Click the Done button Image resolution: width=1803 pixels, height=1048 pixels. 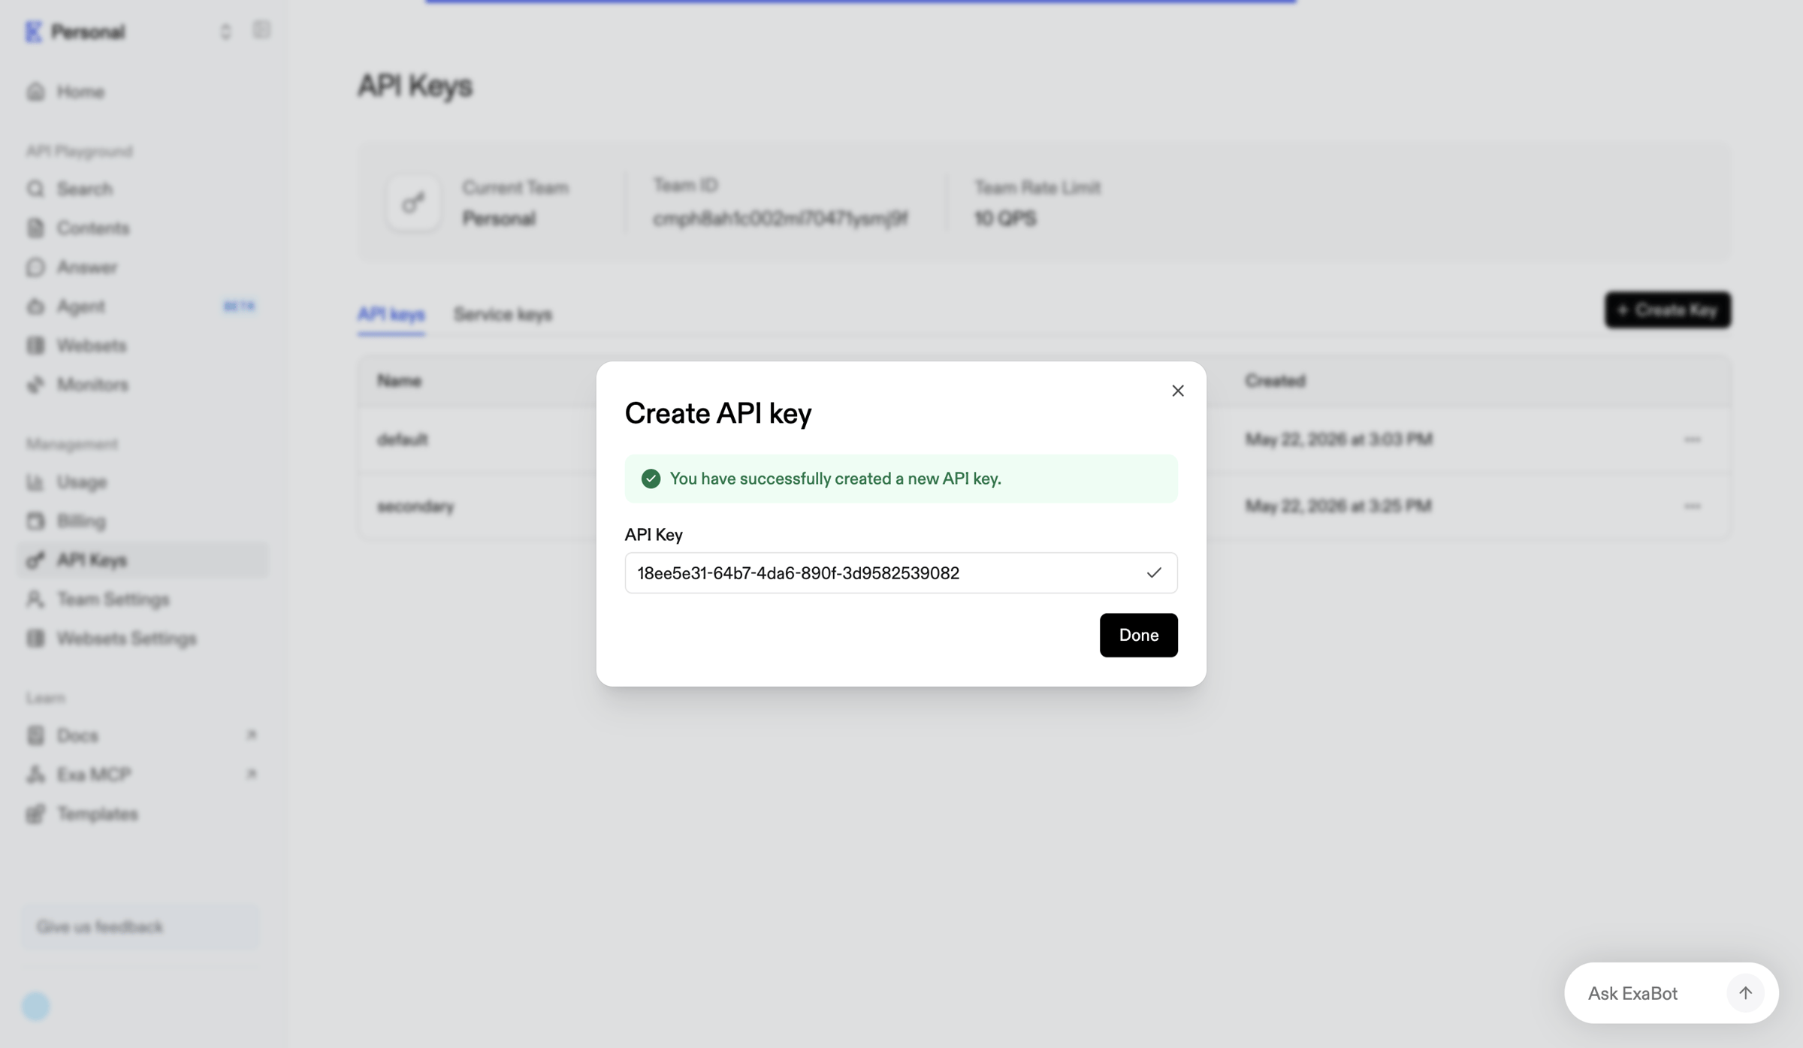(x=1138, y=635)
